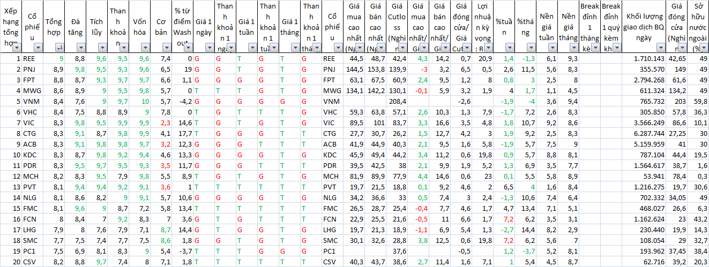This screenshot has height=267, width=709.
Task: Expand the Thanh khoản 1 tuần filter
Action: tap(273, 48)
